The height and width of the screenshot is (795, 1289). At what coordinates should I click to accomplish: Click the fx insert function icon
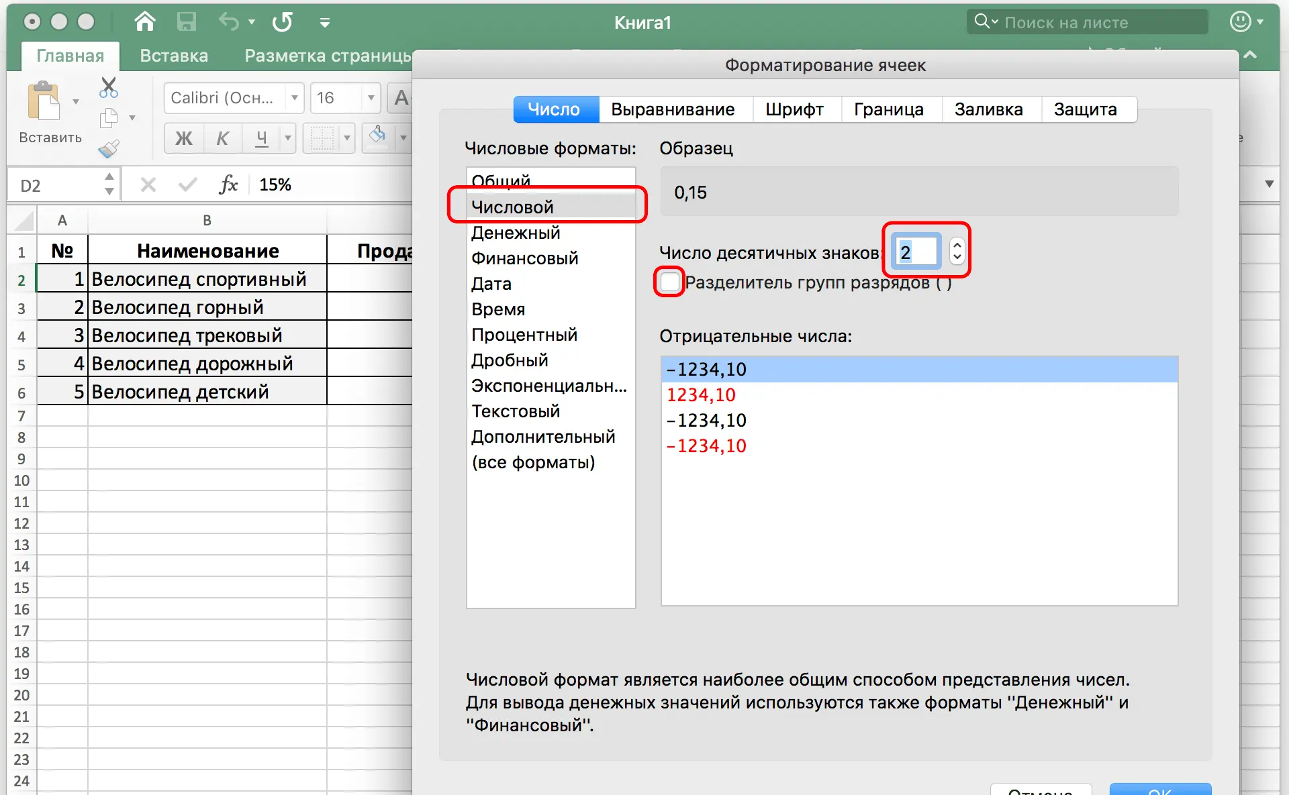(229, 184)
